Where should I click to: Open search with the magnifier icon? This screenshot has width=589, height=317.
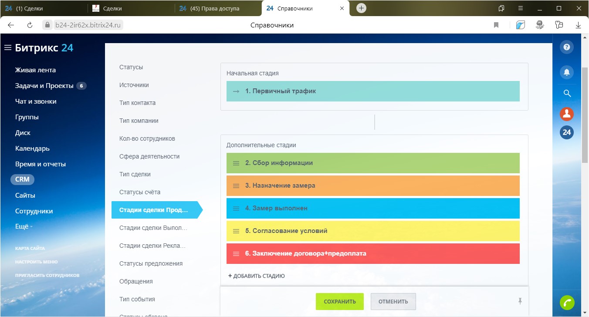(x=567, y=93)
